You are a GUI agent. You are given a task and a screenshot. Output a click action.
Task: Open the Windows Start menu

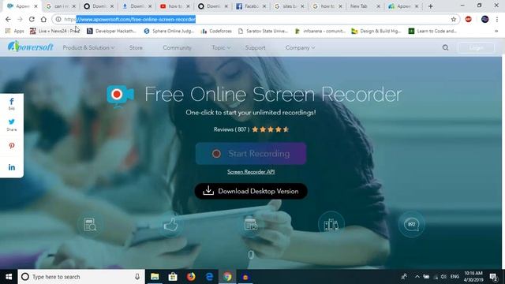pyautogui.click(x=9, y=277)
